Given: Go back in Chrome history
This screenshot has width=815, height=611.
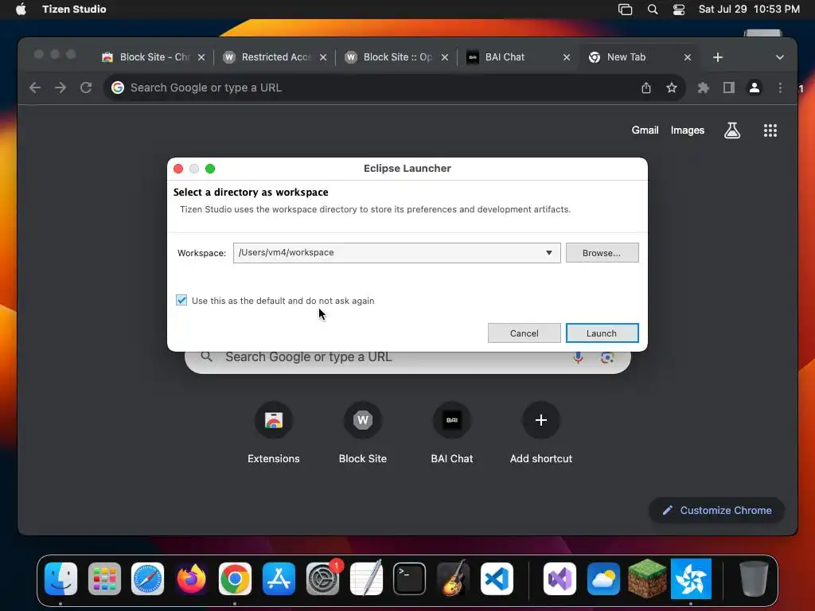Looking at the screenshot, I should 35,88.
